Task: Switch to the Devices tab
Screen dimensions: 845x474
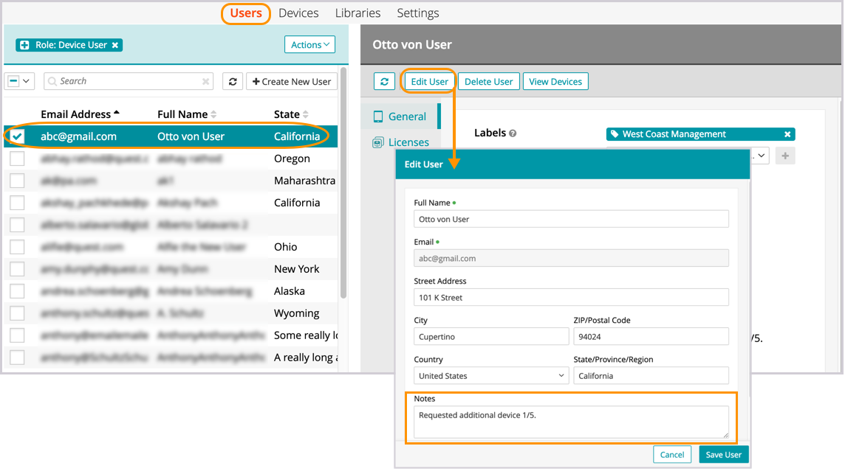Action: 298,13
